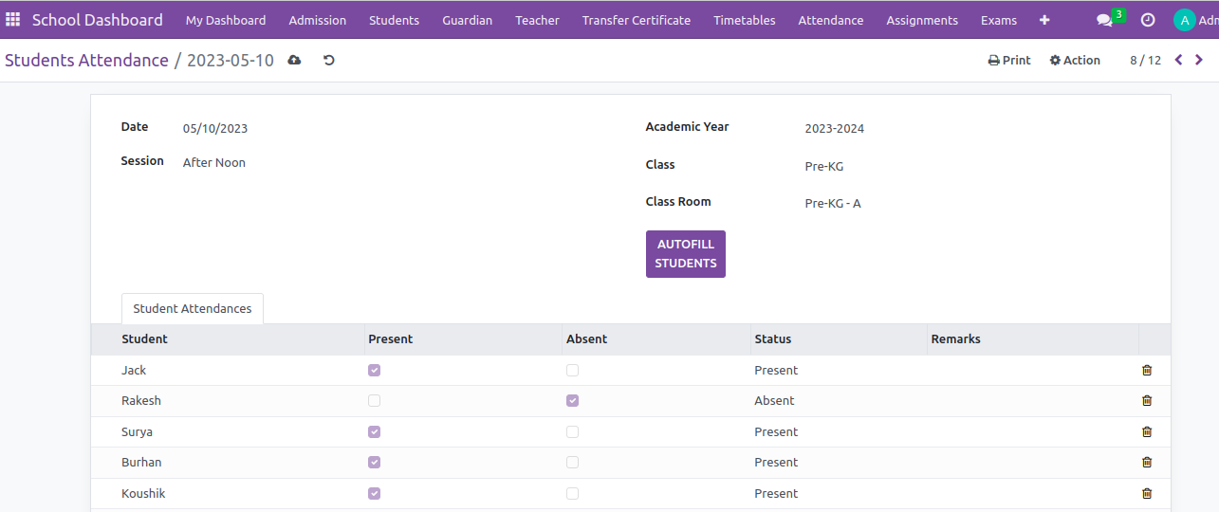The image size is (1219, 512).
Task: Click the 8 / 12 pager counter
Action: [x=1145, y=60]
